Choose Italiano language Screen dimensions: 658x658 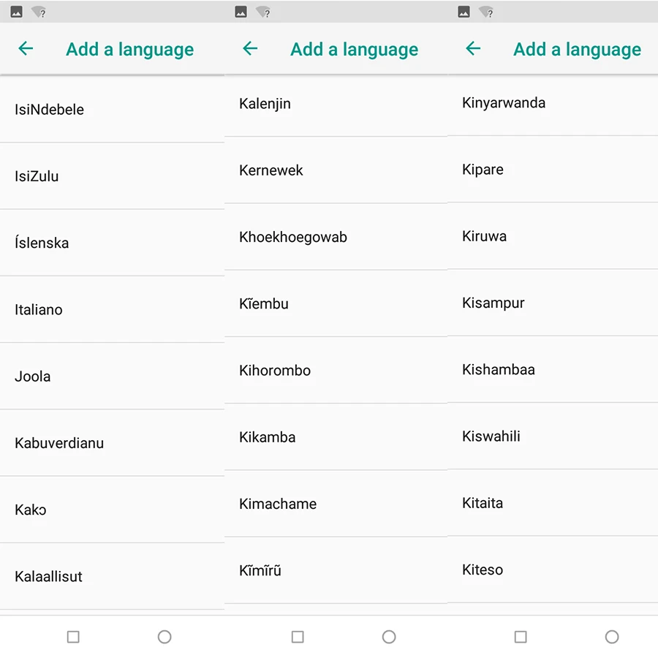[112, 310]
